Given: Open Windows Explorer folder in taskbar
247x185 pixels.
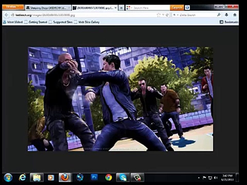Looking at the screenshot, I should [x=37, y=178].
